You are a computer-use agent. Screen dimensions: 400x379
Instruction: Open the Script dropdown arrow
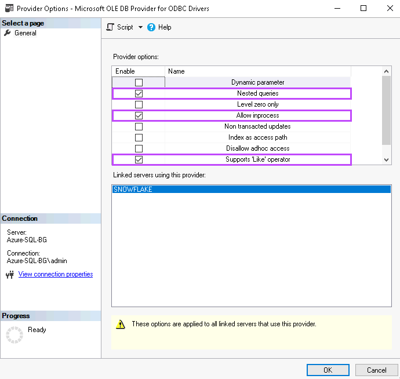[x=140, y=27]
